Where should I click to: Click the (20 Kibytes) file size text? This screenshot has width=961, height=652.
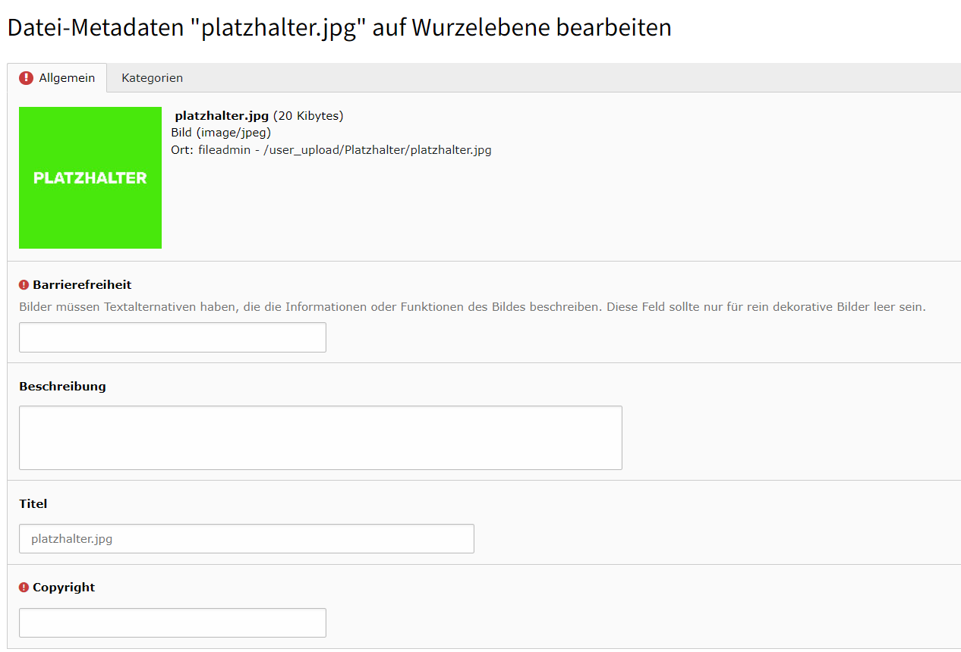(308, 116)
